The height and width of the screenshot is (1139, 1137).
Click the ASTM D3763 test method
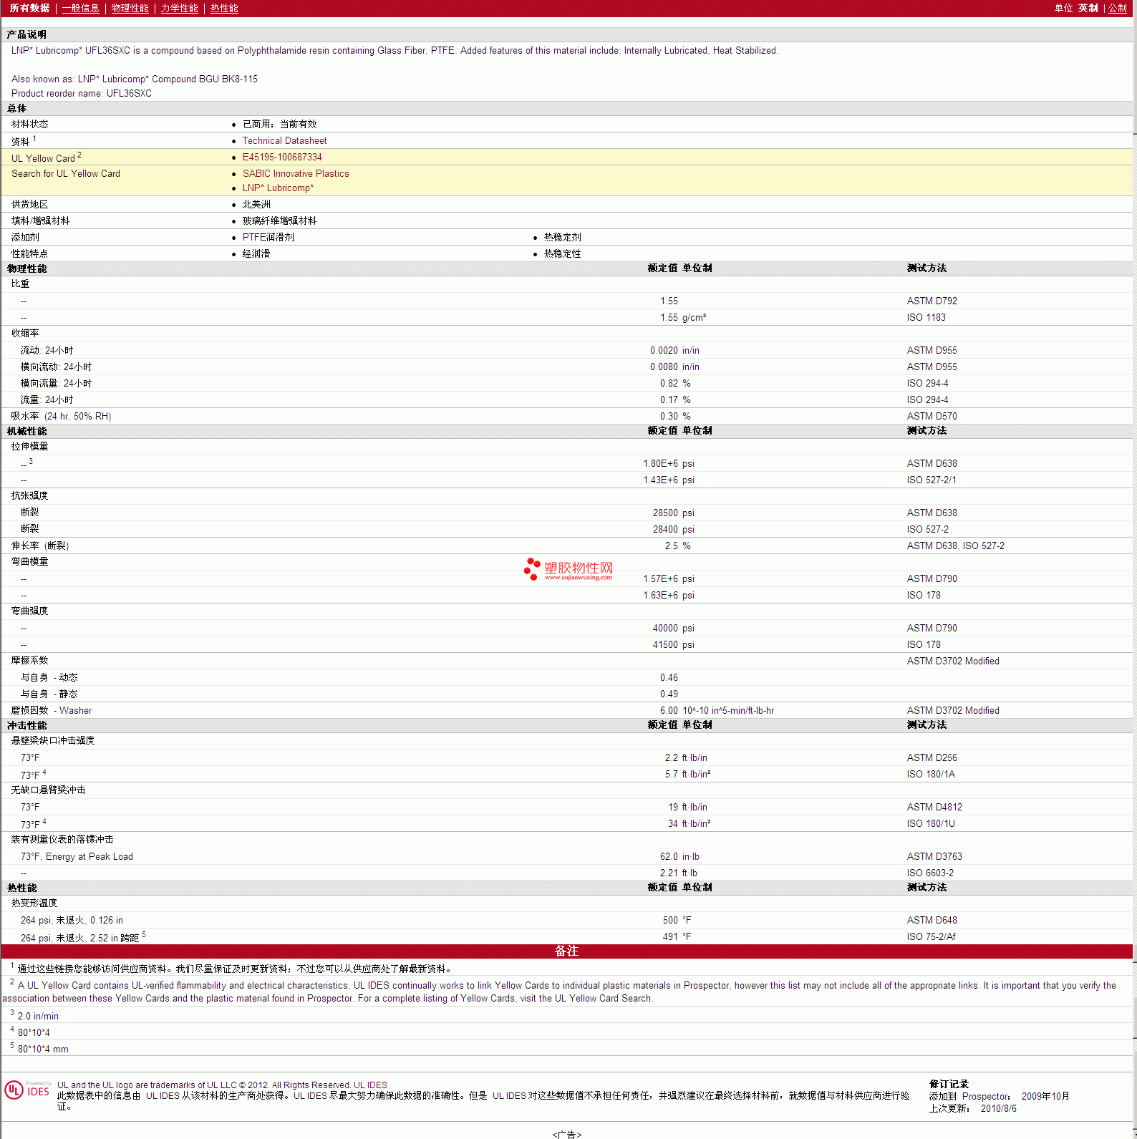[934, 857]
